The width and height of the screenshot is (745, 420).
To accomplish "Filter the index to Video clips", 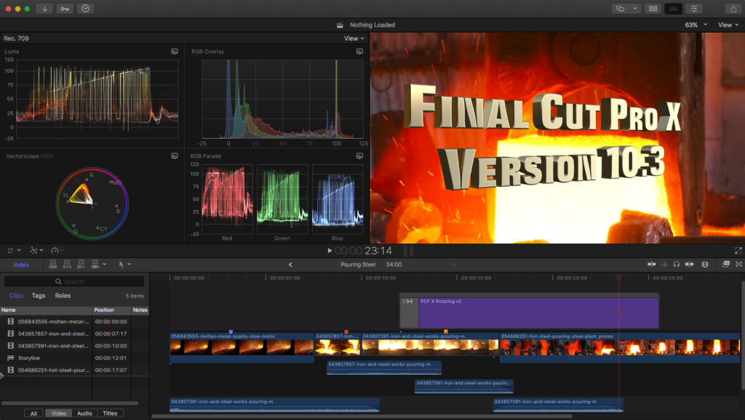I will click(x=58, y=413).
